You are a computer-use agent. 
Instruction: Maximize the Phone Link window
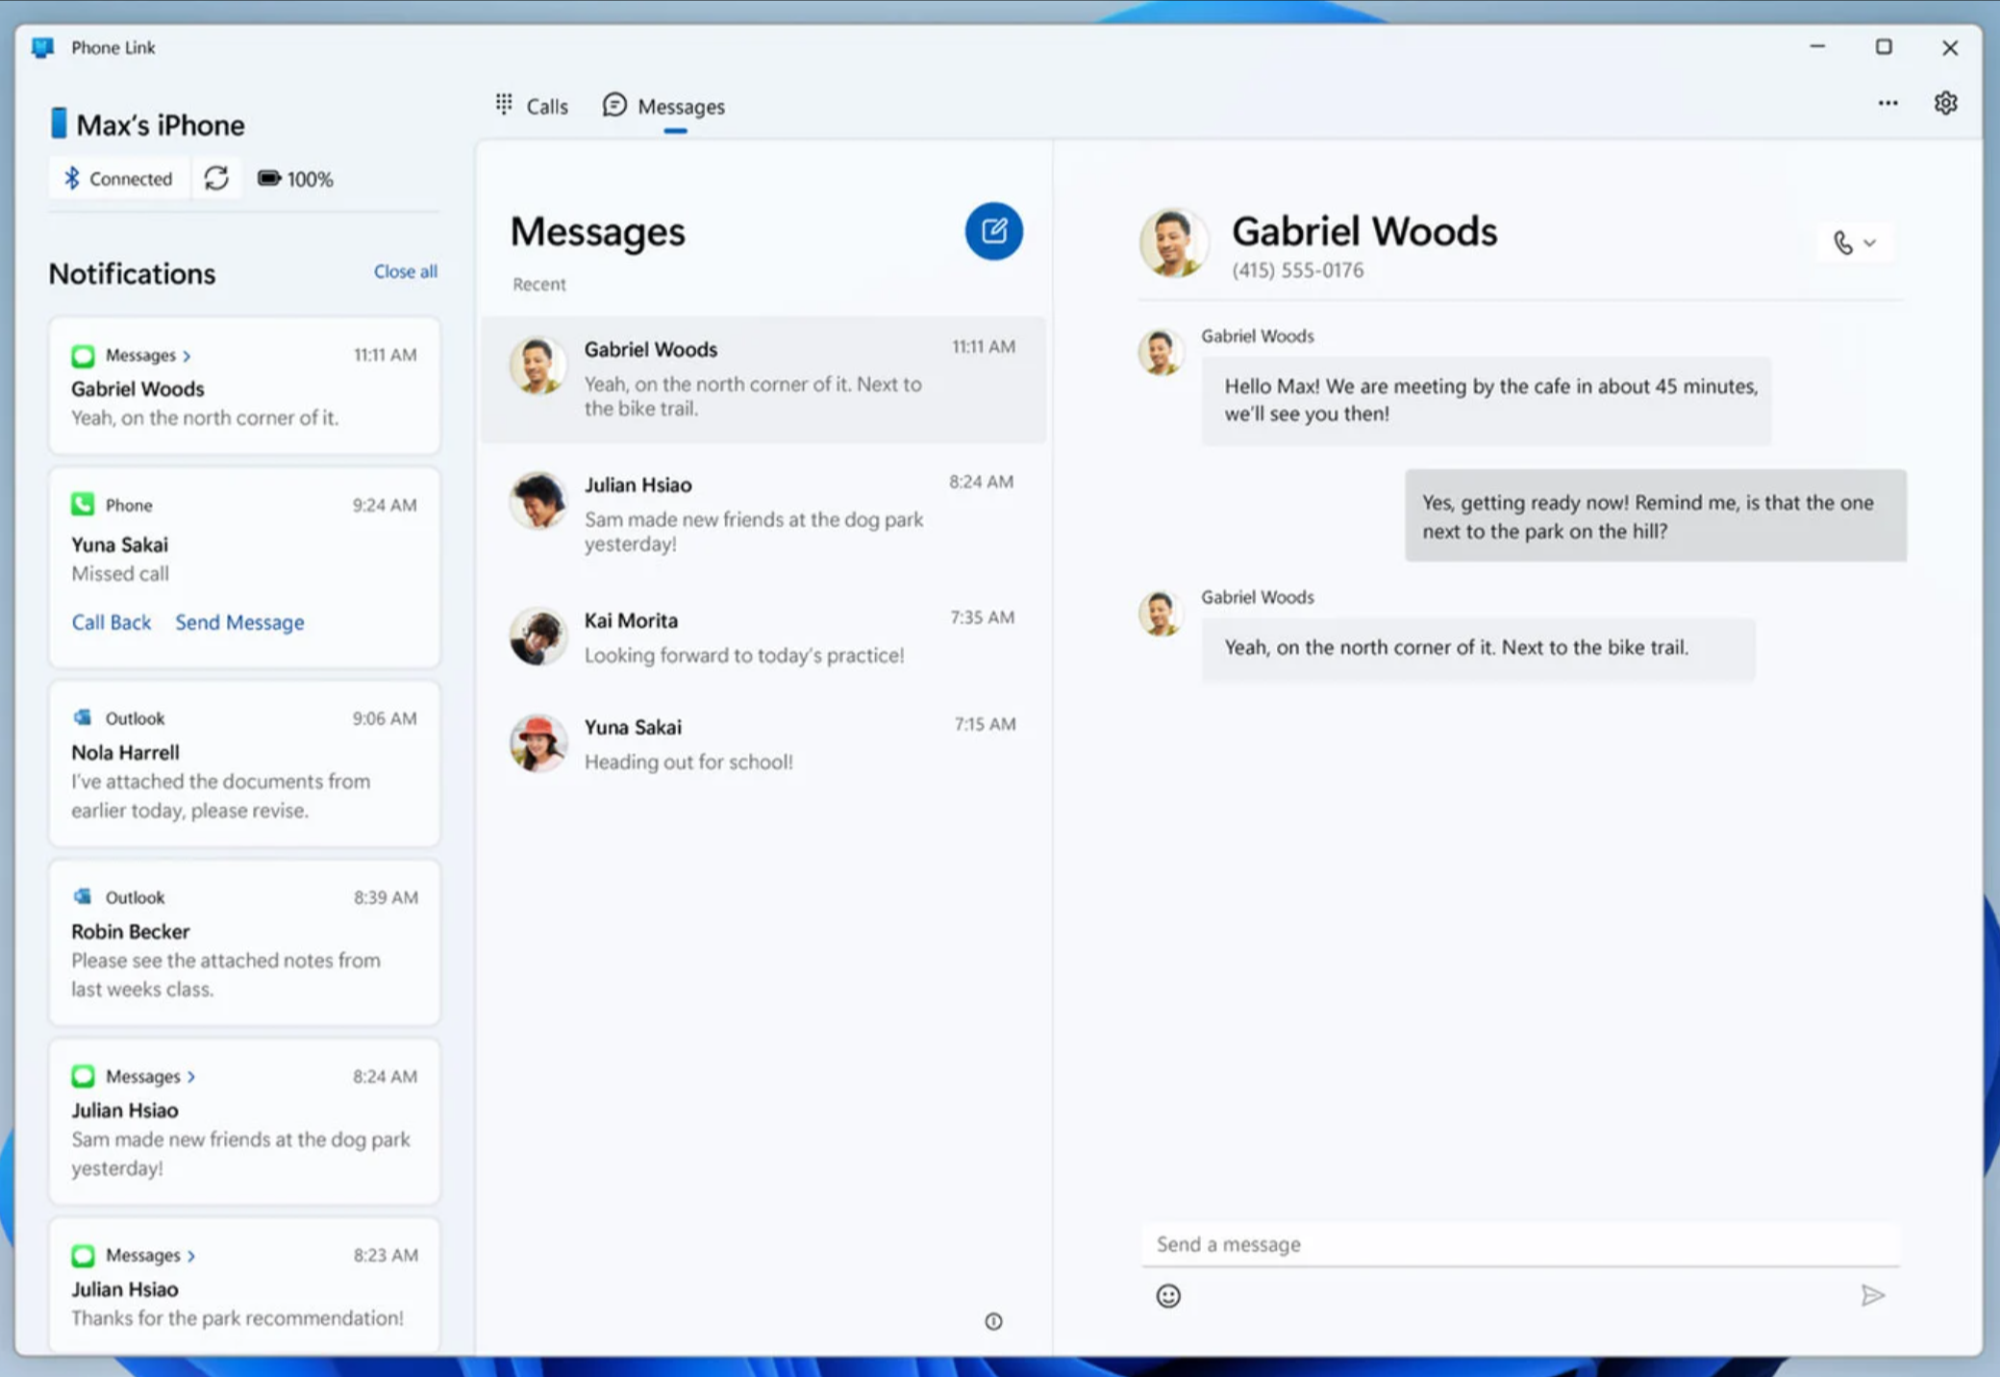[x=1884, y=46]
